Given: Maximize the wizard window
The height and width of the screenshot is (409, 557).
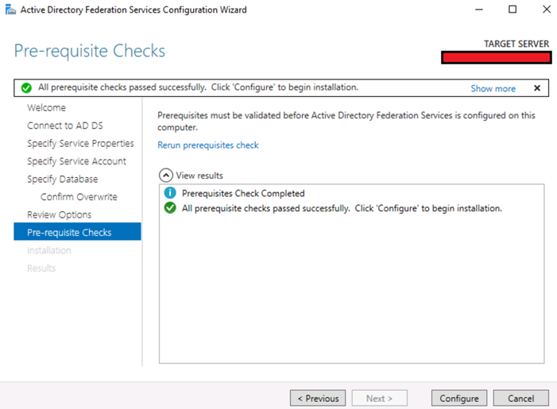Looking at the screenshot, I should click(x=513, y=10).
